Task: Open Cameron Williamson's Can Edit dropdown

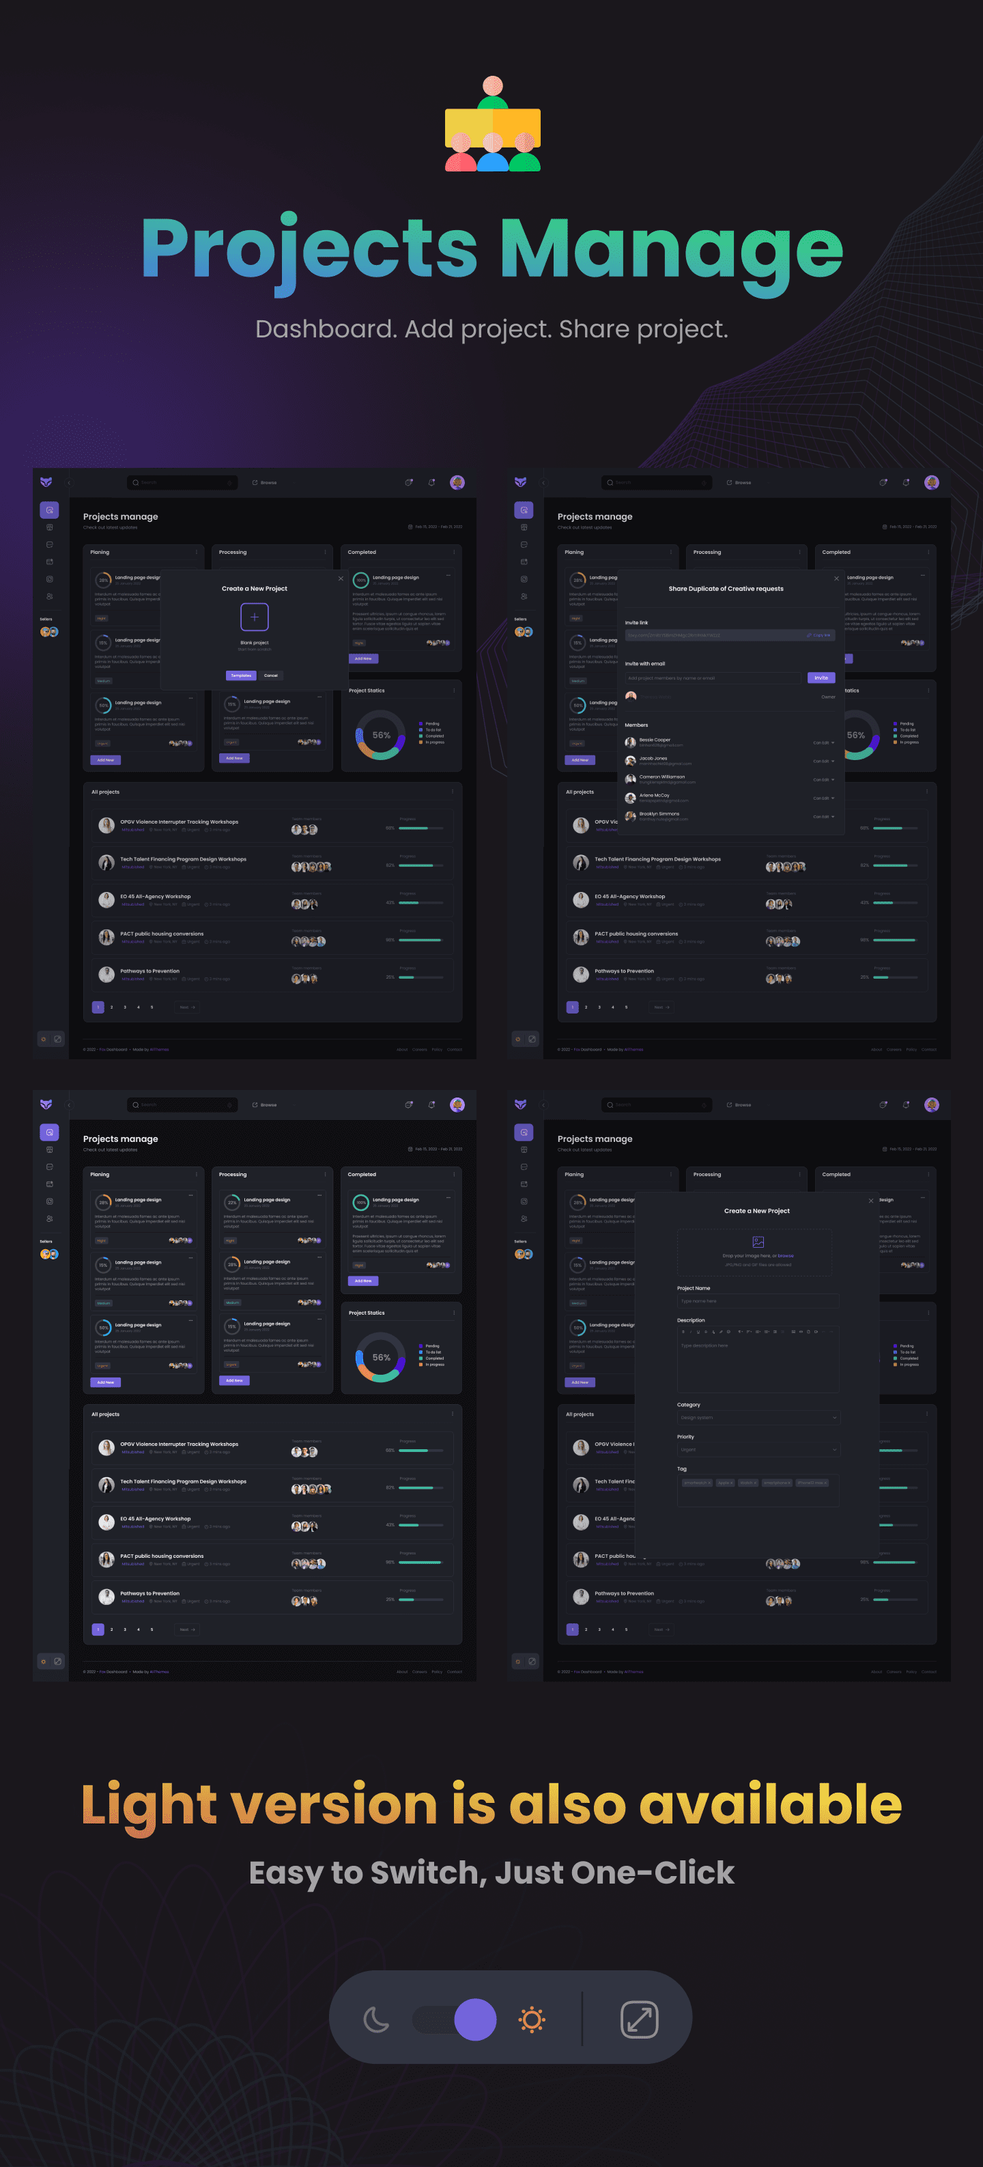Action: [823, 780]
